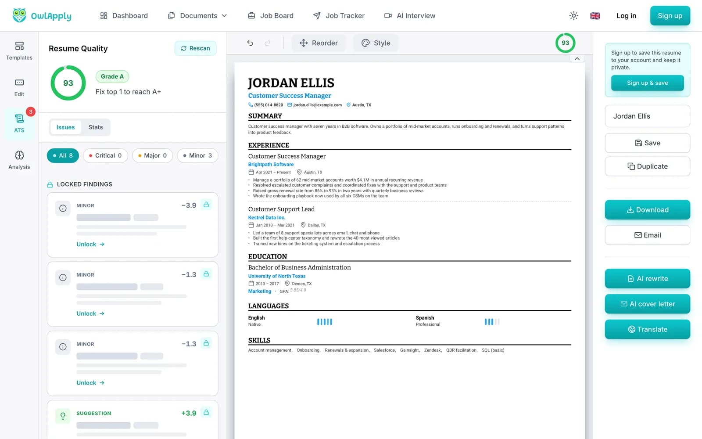Click the resume name field Jordan Ellis
This screenshot has width=702, height=439.
click(x=647, y=116)
